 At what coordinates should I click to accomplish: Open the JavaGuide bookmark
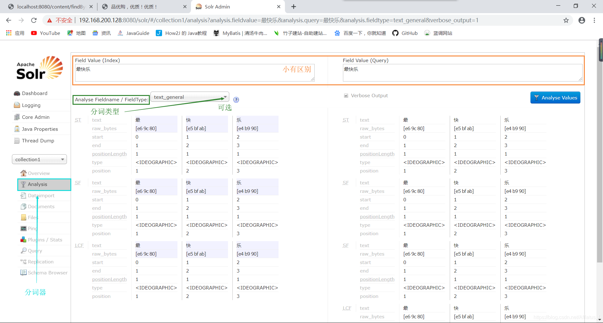tap(133, 33)
